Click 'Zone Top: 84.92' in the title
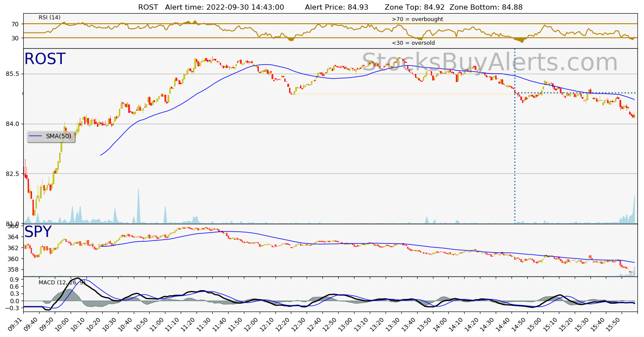 pyautogui.click(x=415, y=7)
